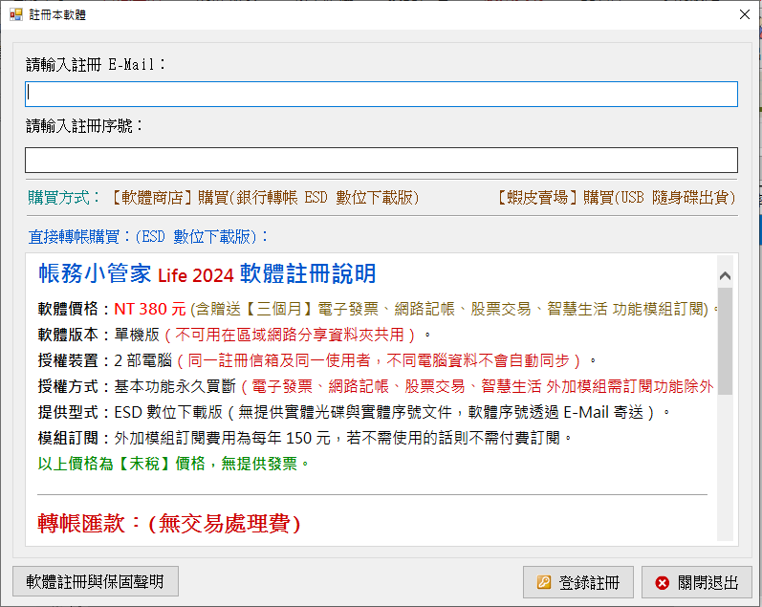Click the green 以上價格為【未稅】價格 line
The height and width of the screenshot is (607, 762).
[173, 464]
